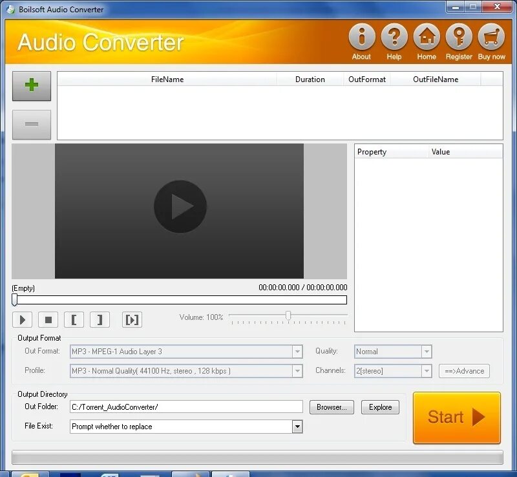517x477 pixels.
Task: Open the Register key icon
Action: 459,36
